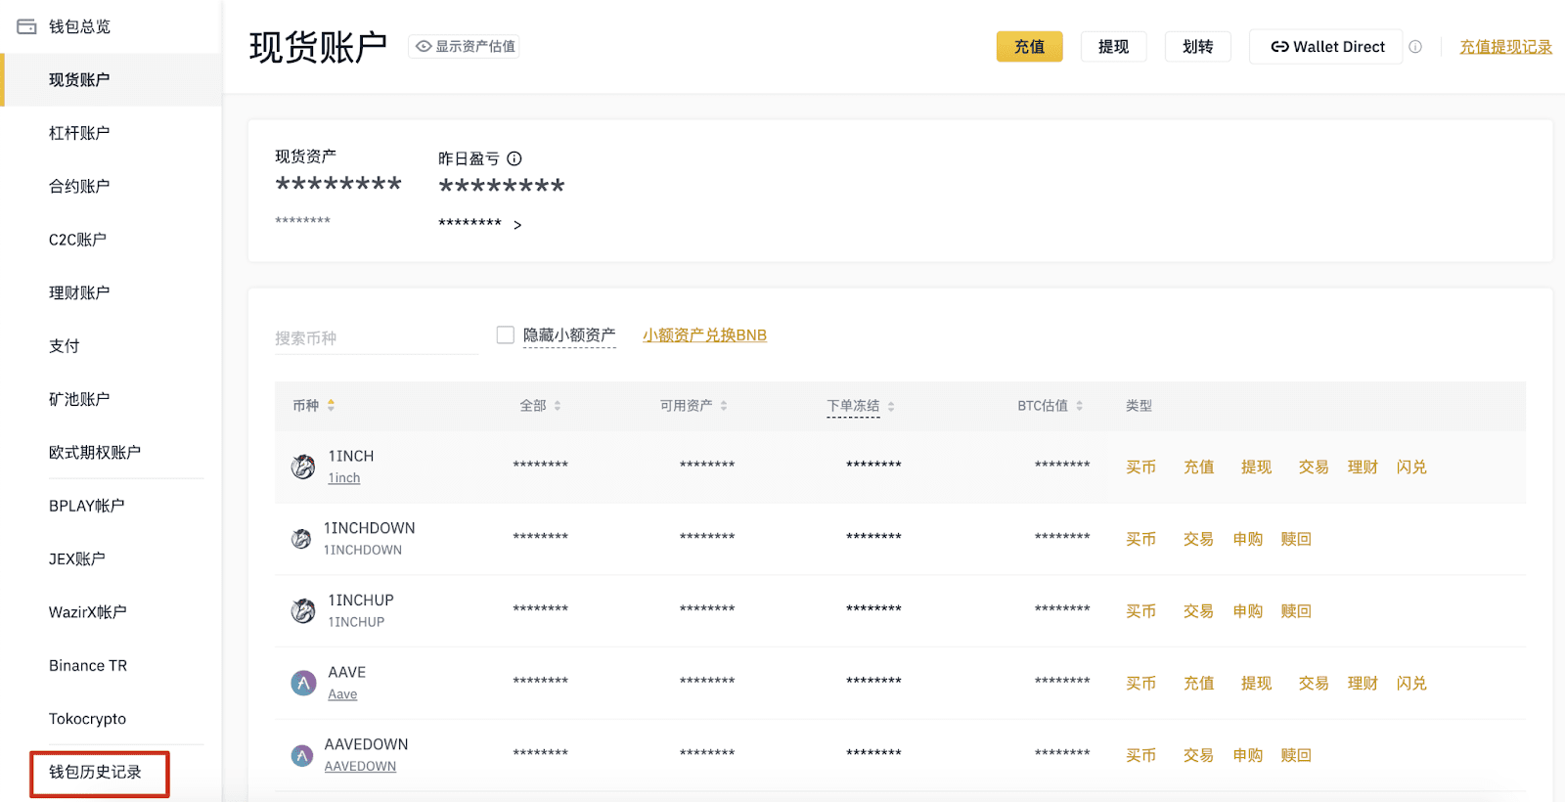Click the AAVE coin logo
Screen dimensions: 1565x802
tap(303, 683)
